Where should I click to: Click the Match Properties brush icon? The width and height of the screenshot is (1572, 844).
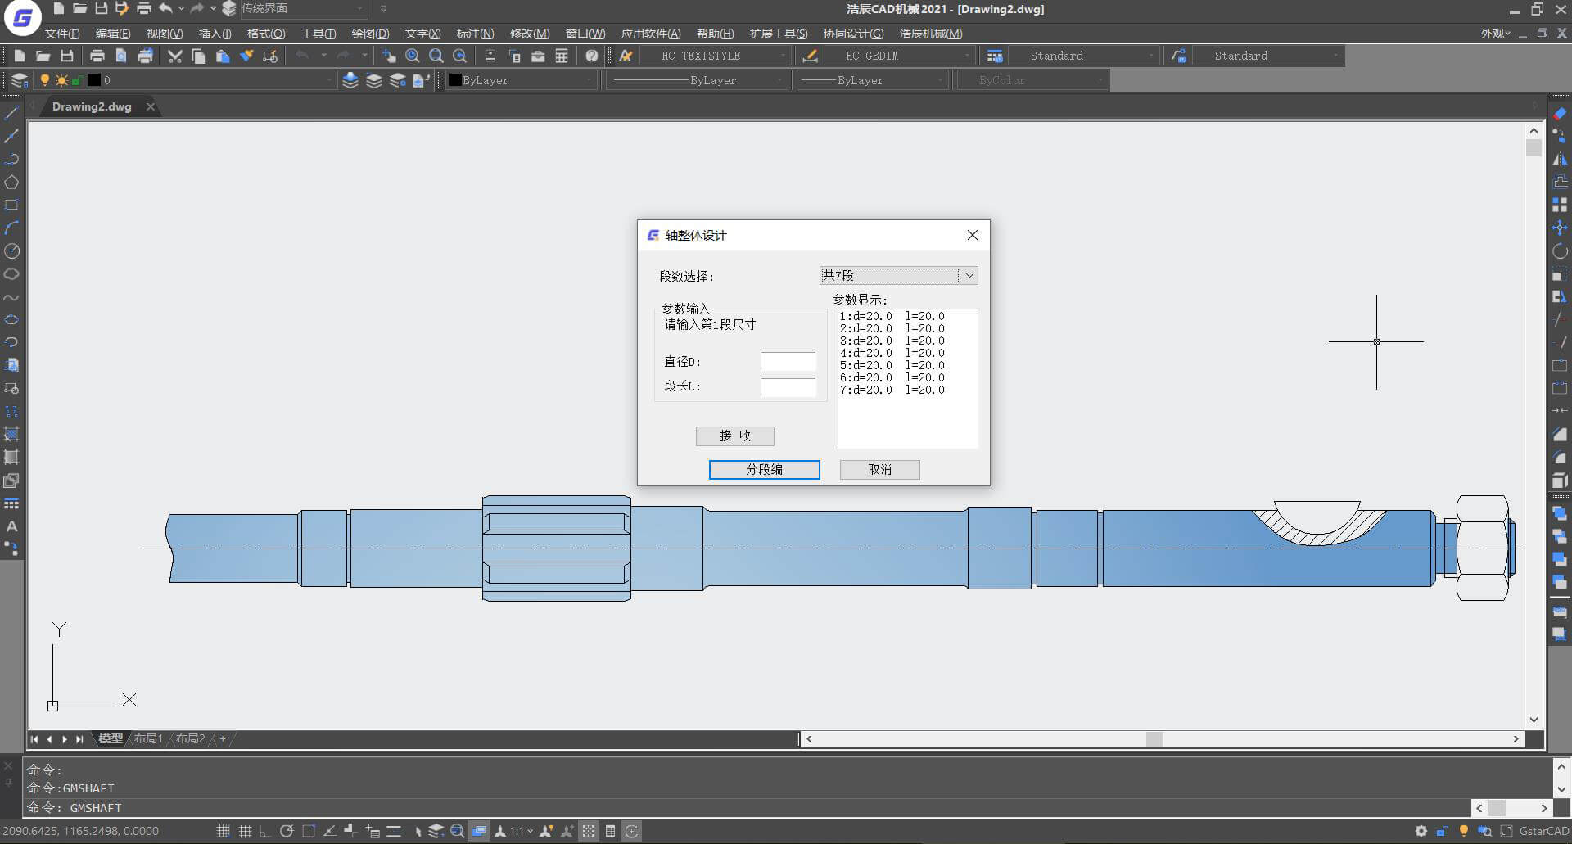pyautogui.click(x=246, y=56)
